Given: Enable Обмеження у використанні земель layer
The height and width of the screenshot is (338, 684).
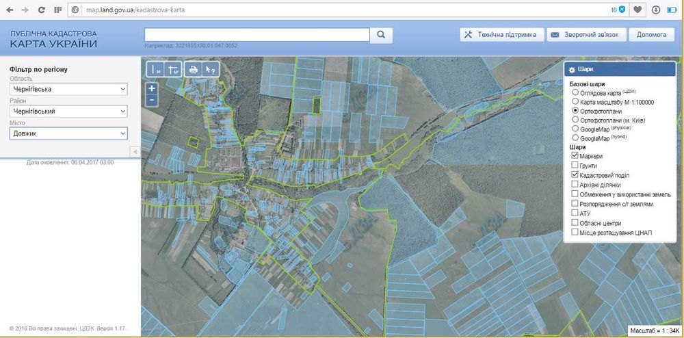Looking at the screenshot, I should click(x=575, y=194).
